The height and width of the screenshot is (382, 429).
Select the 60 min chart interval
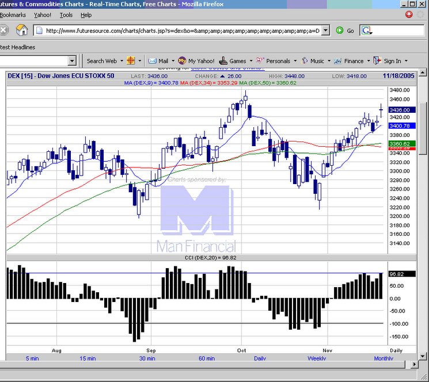pos(207,358)
